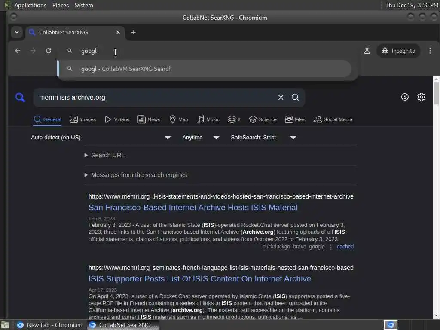The image size is (440, 330).
Task: Click the 'Apr 17, 2023' result date
Action: [102, 290]
